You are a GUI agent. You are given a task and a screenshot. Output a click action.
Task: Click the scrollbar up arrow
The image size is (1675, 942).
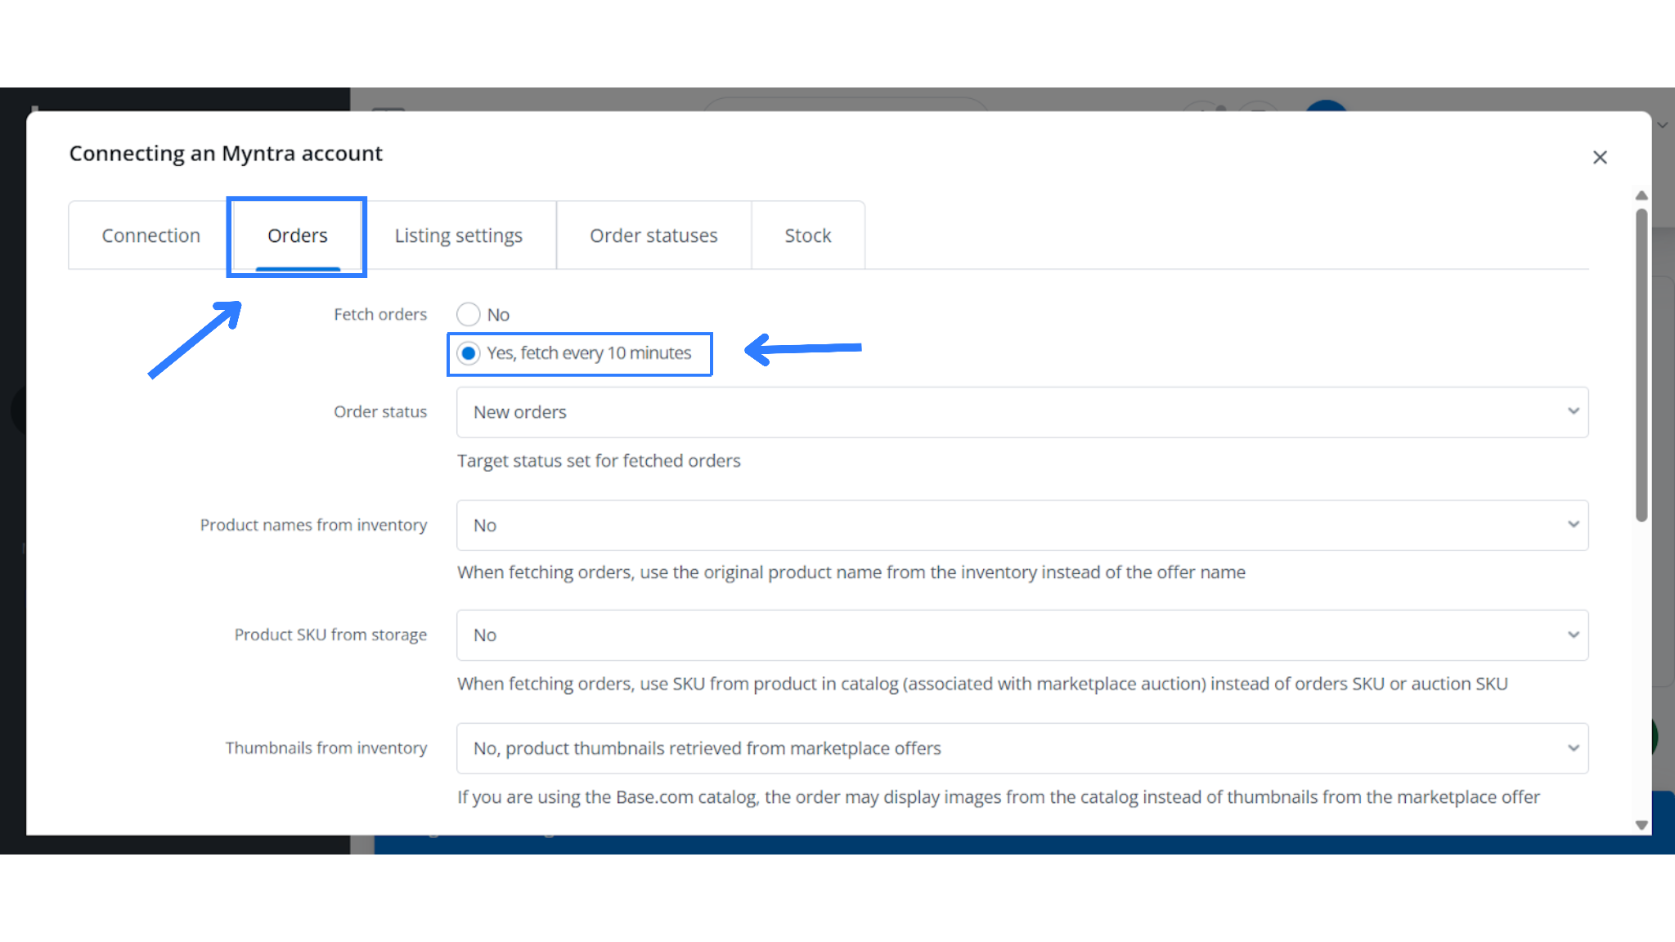(x=1641, y=196)
